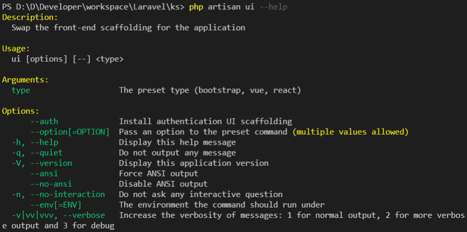Click the '-q, --quiet' option
Image resolution: width=467 pixels, height=232 pixels.
37,153
